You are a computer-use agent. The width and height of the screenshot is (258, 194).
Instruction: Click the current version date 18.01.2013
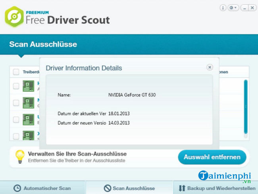click(119, 114)
